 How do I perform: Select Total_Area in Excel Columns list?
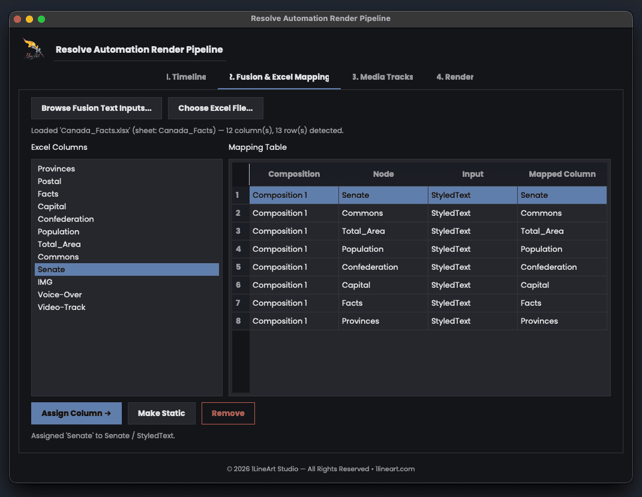(x=127, y=244)
